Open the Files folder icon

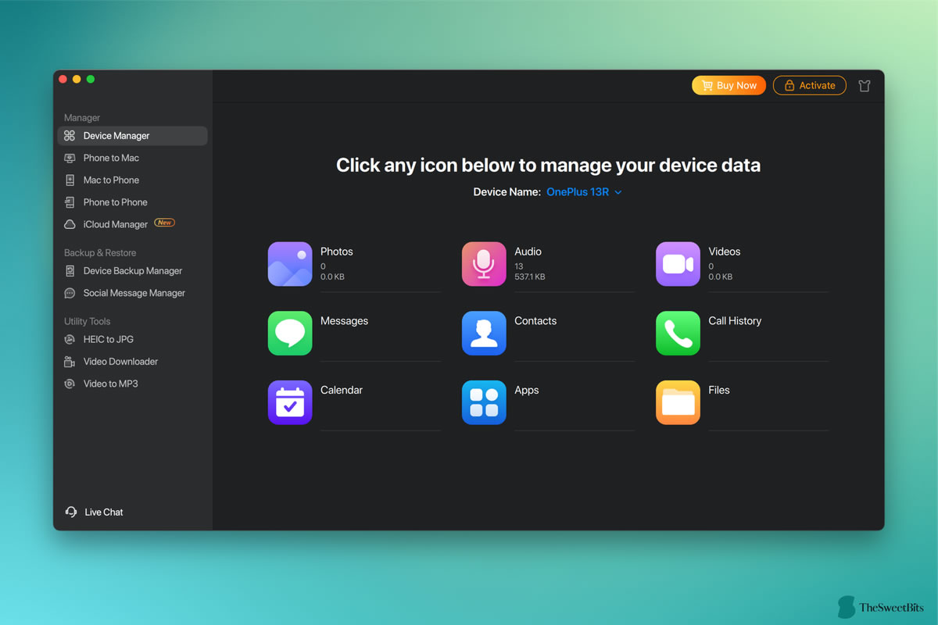[x=678, y=402]
